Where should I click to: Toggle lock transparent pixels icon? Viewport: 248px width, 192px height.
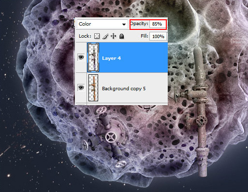[x=97, y=36]
